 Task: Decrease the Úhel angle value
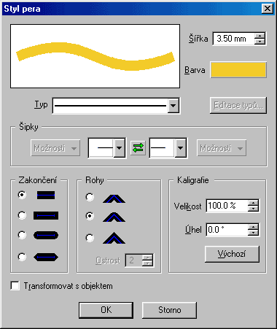point(253,233)
